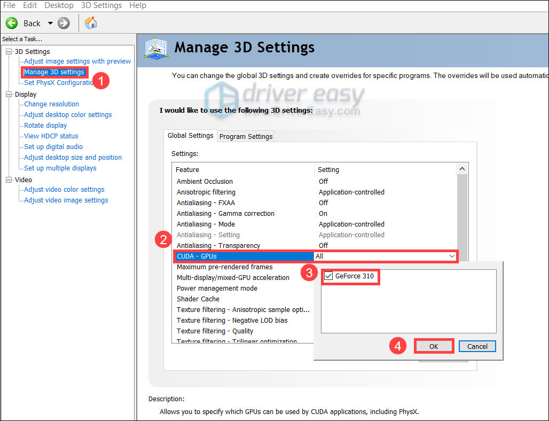Open 'Set up multiple displays' task
Viewport: 549px width, 421px height.
[60, 168]
